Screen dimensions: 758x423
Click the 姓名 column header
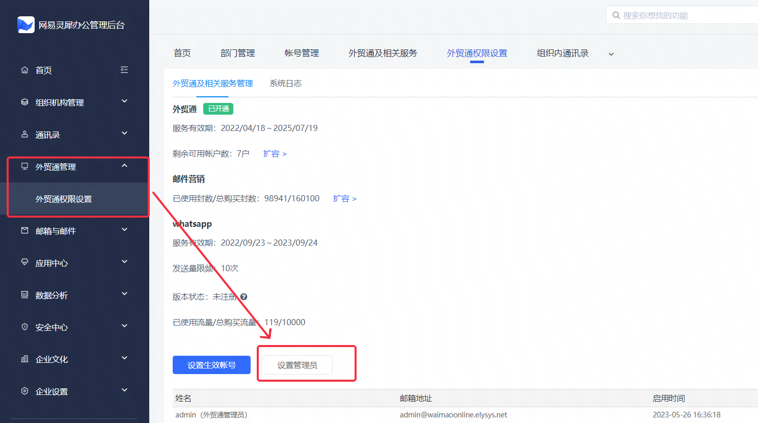pyautogui.click(x=183, y=398)
